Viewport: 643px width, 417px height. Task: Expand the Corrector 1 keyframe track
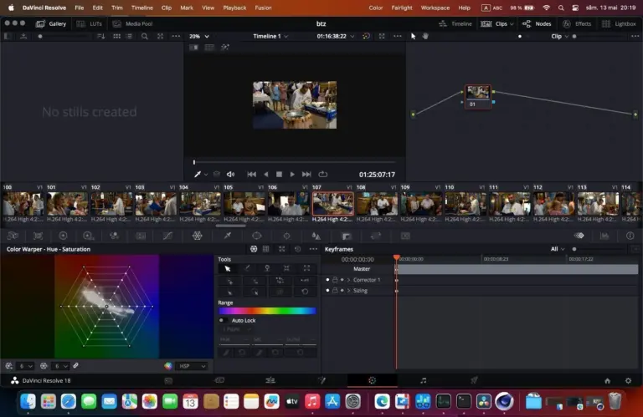pyautogui.click(x=349, y=280)
